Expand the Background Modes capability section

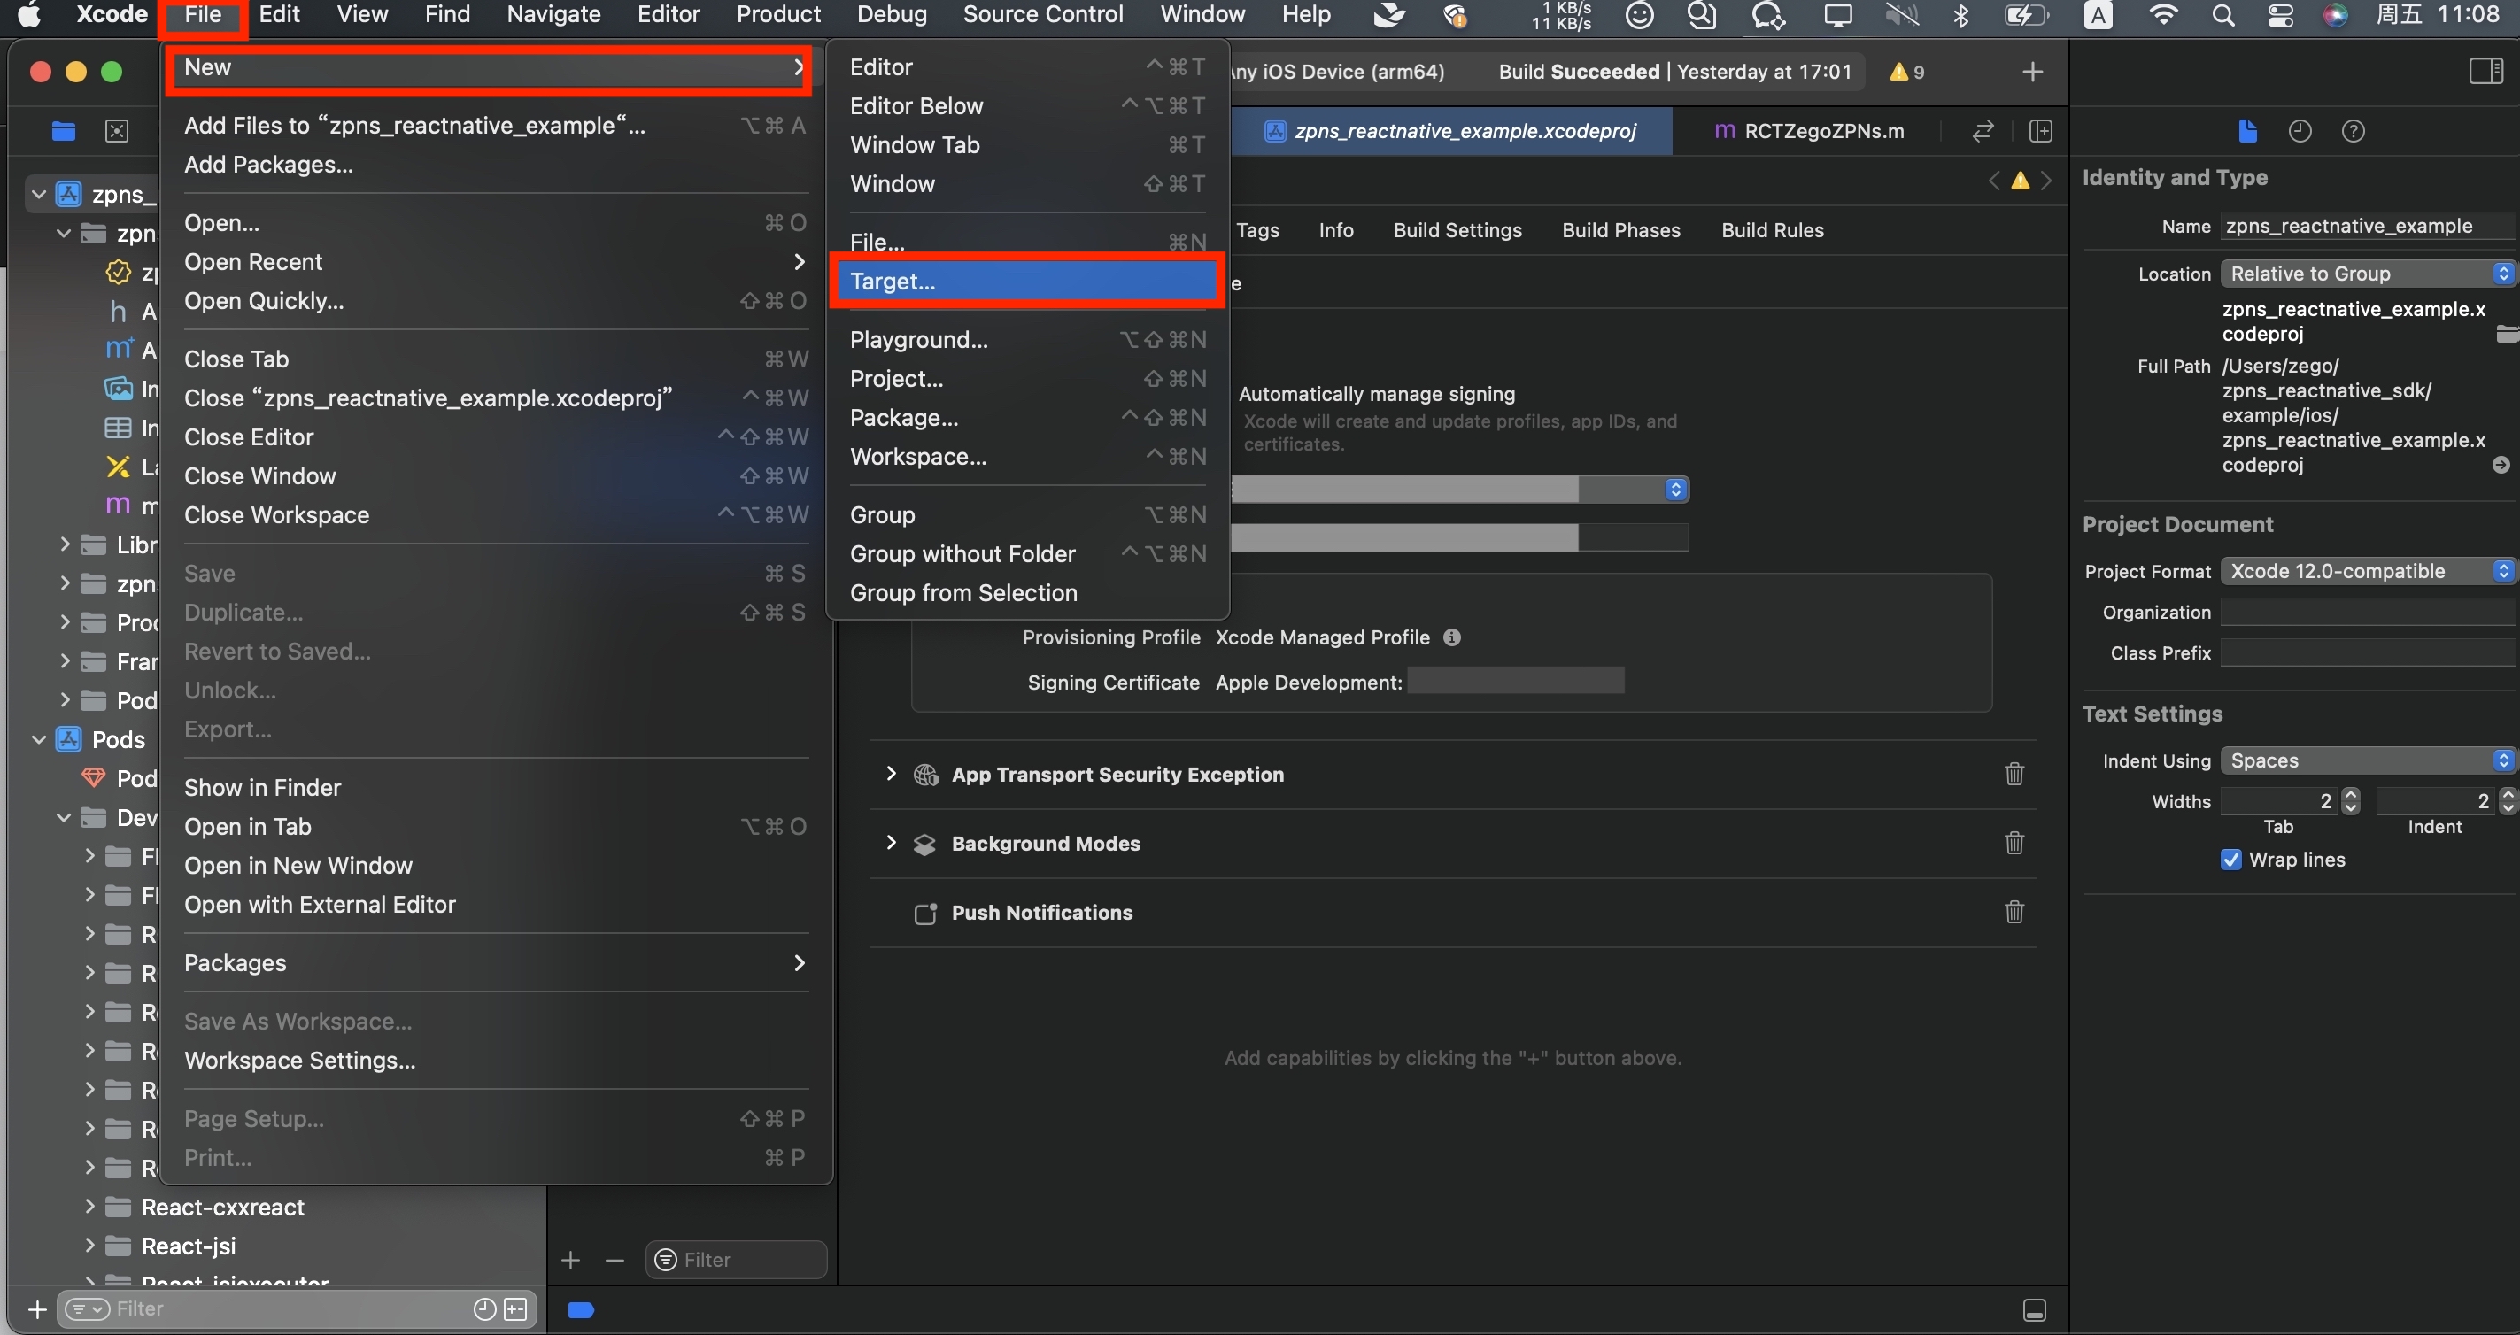[x=890, y=843]
